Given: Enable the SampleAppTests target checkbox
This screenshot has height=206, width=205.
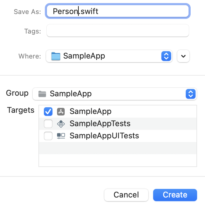Looking at the screenshot, I should (48, 124).
